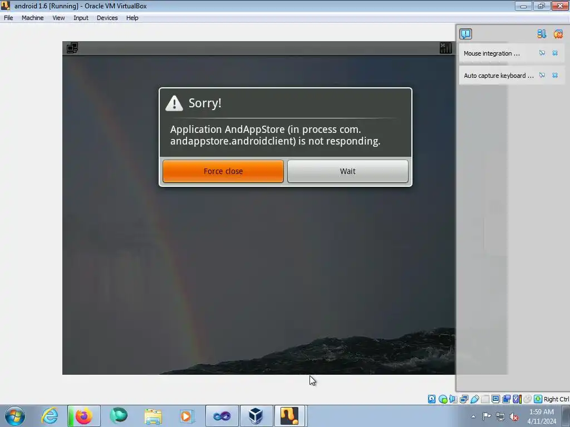Image resolution: width=570 pixels, height=427 pixels.
Task: Click the network tray icon
Action: (x=500, y=416)
